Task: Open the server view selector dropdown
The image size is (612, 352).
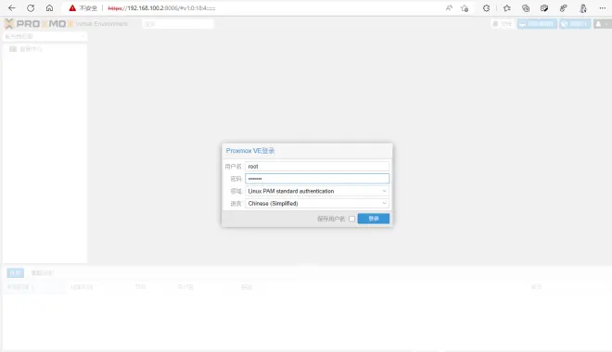Action: pos(45,36)
